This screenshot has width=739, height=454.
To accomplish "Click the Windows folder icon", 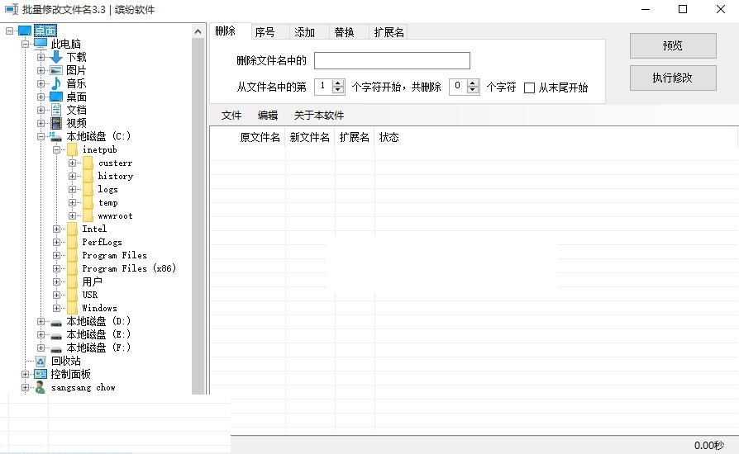I will (72, 308).
